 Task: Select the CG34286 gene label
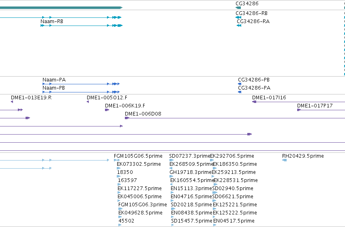(x=247, y=4)
